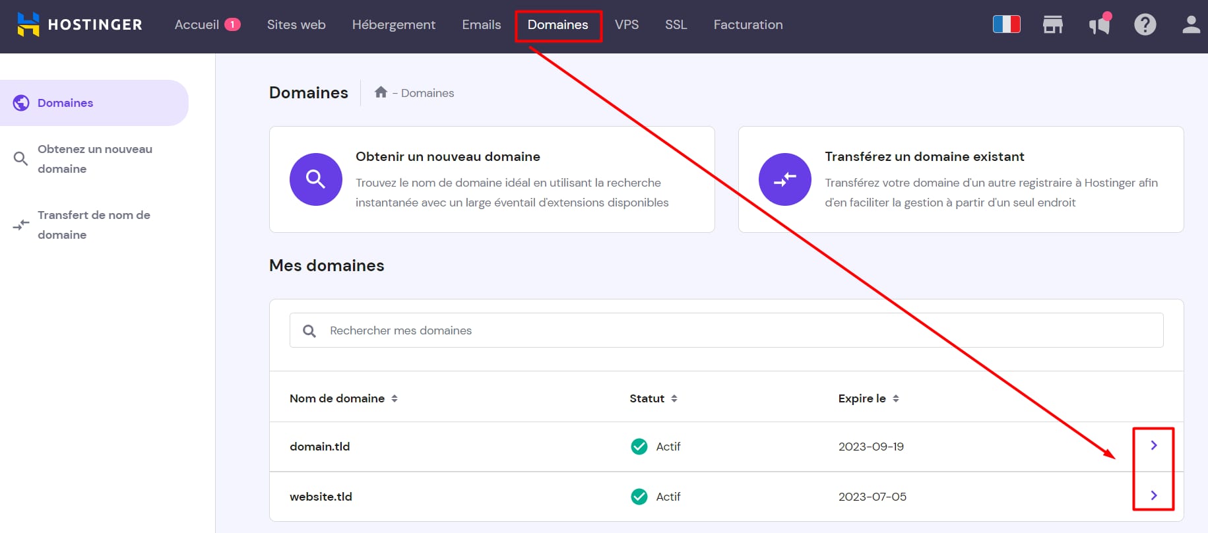Image resolution: width=1208 pixels, height=533 pixels.
Task: Sort the list by Statut
Action: tap(653, 398)
